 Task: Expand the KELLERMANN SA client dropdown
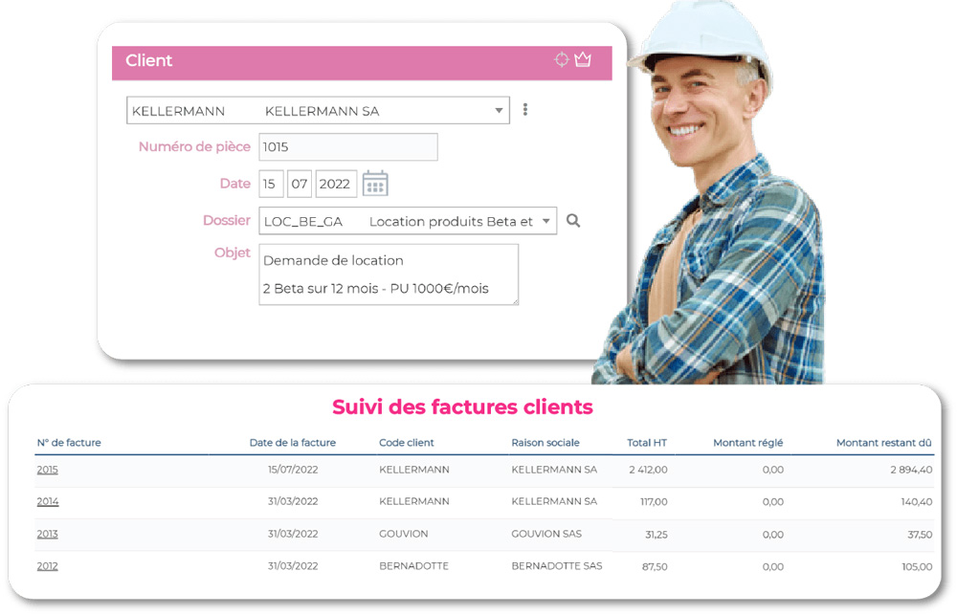tap(499, 110)
